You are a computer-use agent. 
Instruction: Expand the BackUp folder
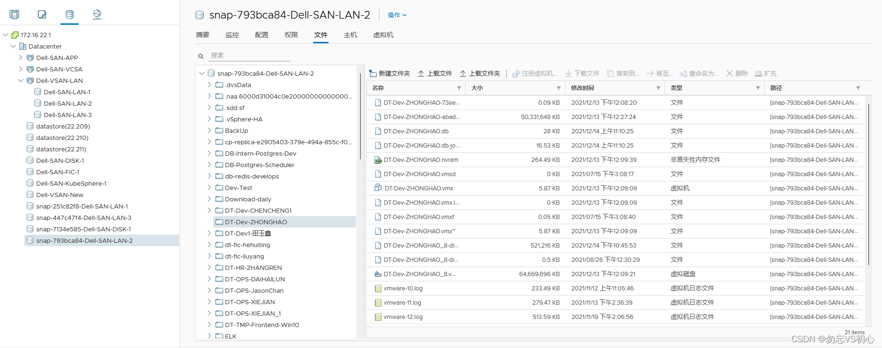tap(209, 130)
